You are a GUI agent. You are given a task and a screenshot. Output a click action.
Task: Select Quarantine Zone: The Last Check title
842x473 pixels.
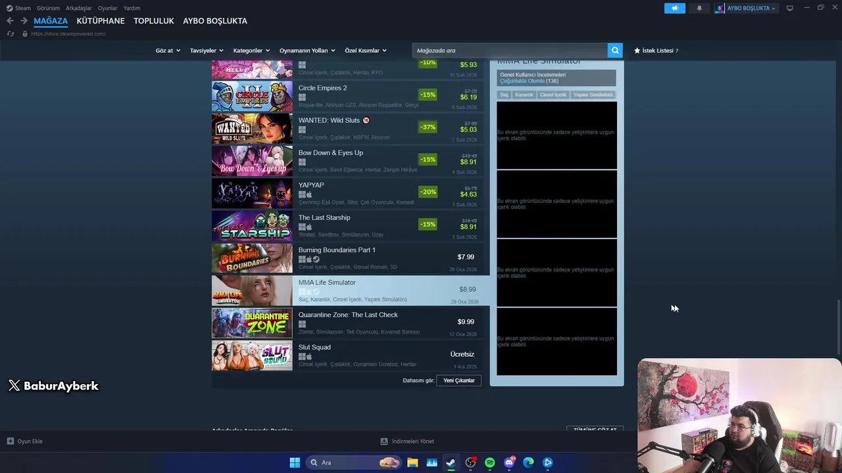[348, 315]
